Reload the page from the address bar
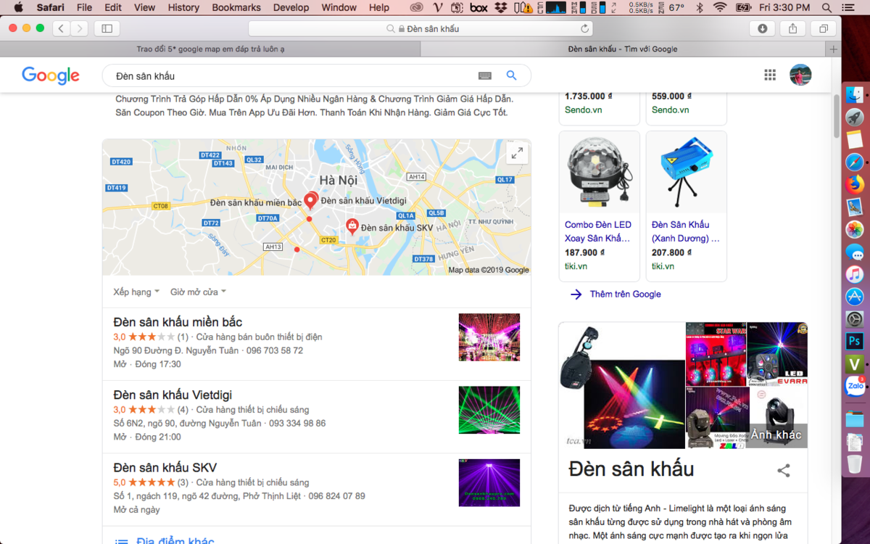Viewport: 870px width, 544px height. click(x=584, y=28)
